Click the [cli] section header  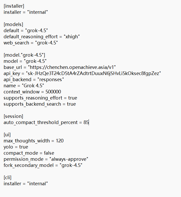[8, 178]
